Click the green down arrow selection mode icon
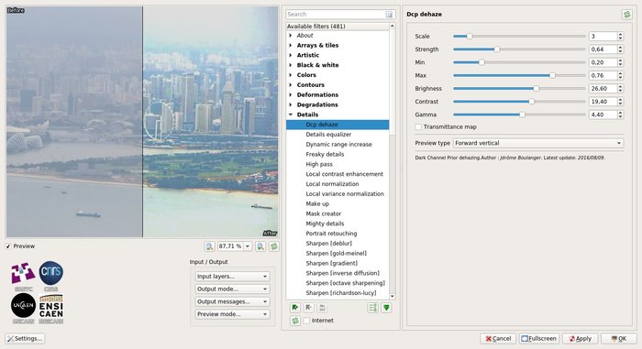The height and width of the screenshot is (349, 642). point(386,308)
